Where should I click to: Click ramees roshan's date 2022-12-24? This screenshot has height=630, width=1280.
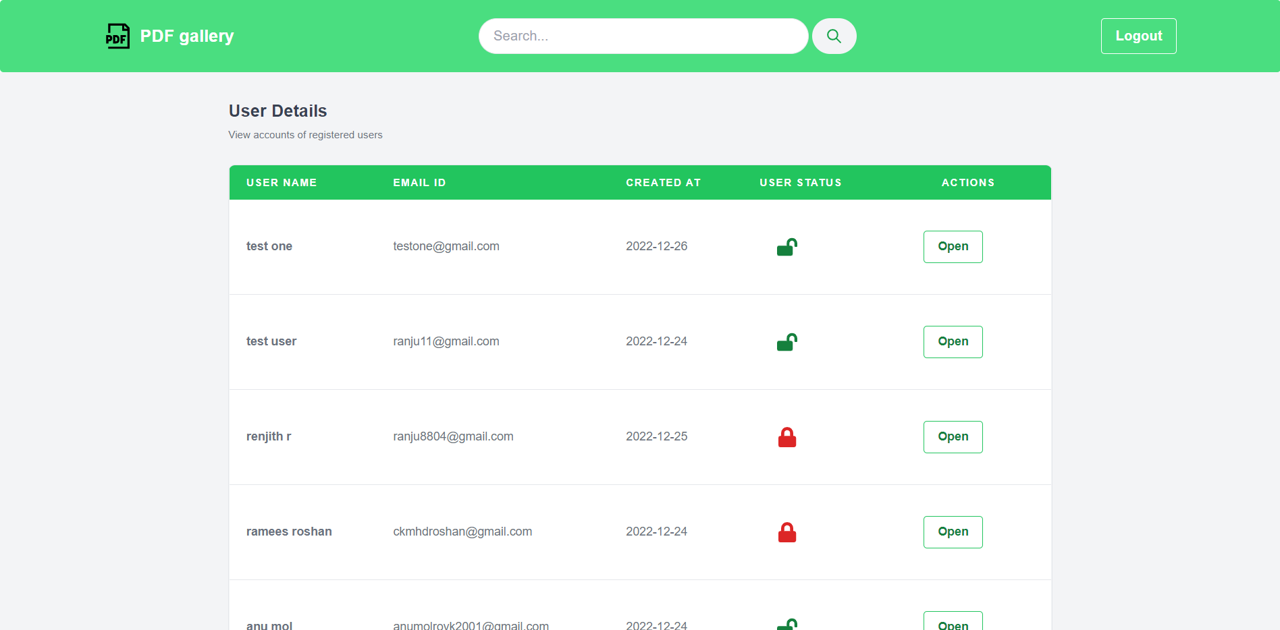click(657, 532)
